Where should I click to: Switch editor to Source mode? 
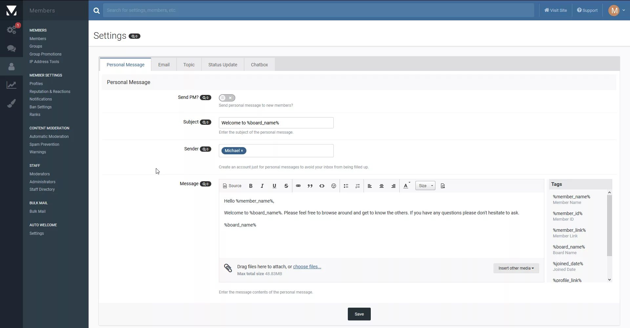tap(232, 186)
